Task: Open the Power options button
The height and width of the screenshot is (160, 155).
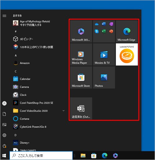Action: pos(4,146)
